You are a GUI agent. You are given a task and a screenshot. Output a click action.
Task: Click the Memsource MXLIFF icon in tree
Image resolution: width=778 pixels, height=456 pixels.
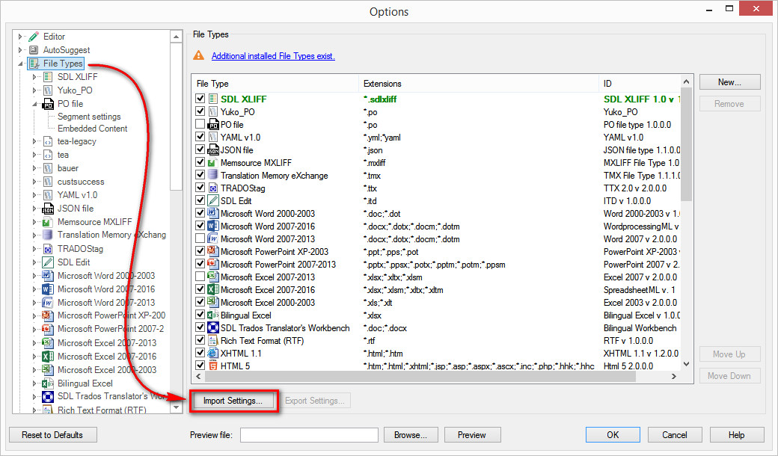[48, 222]
